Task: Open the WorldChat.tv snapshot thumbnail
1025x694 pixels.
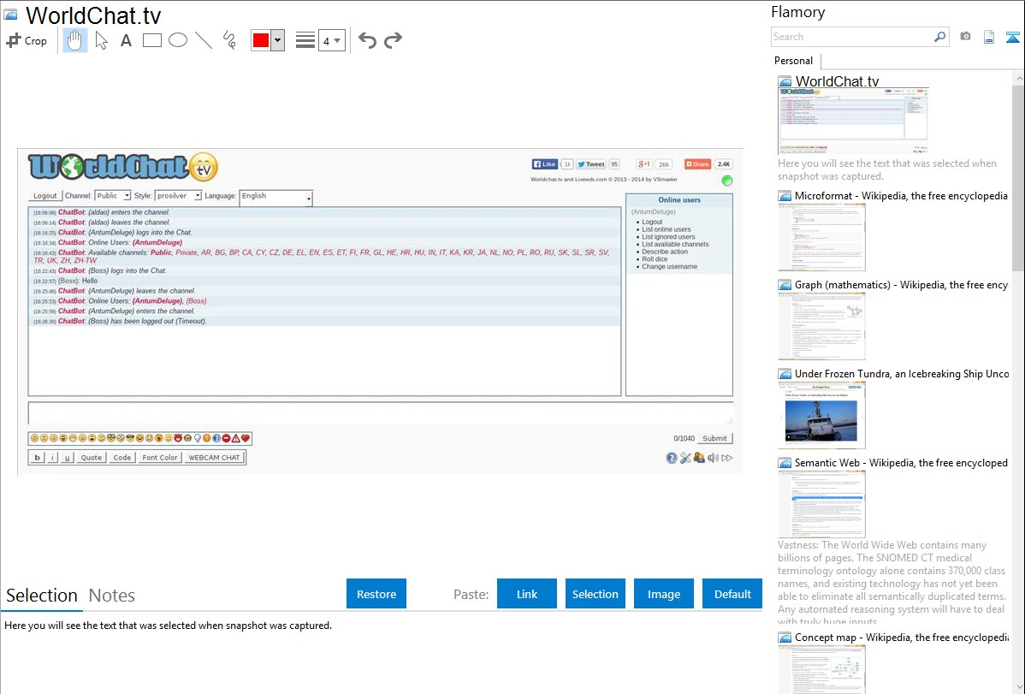Action: point(853,121)
